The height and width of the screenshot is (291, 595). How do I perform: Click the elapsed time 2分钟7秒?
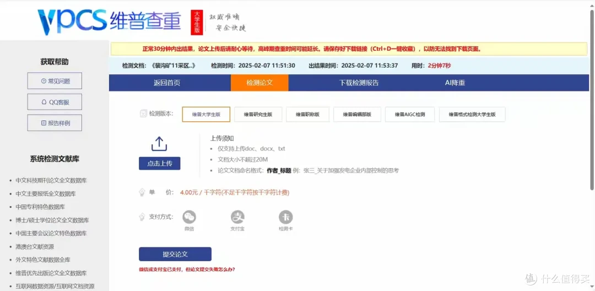[x=440, y=66]
